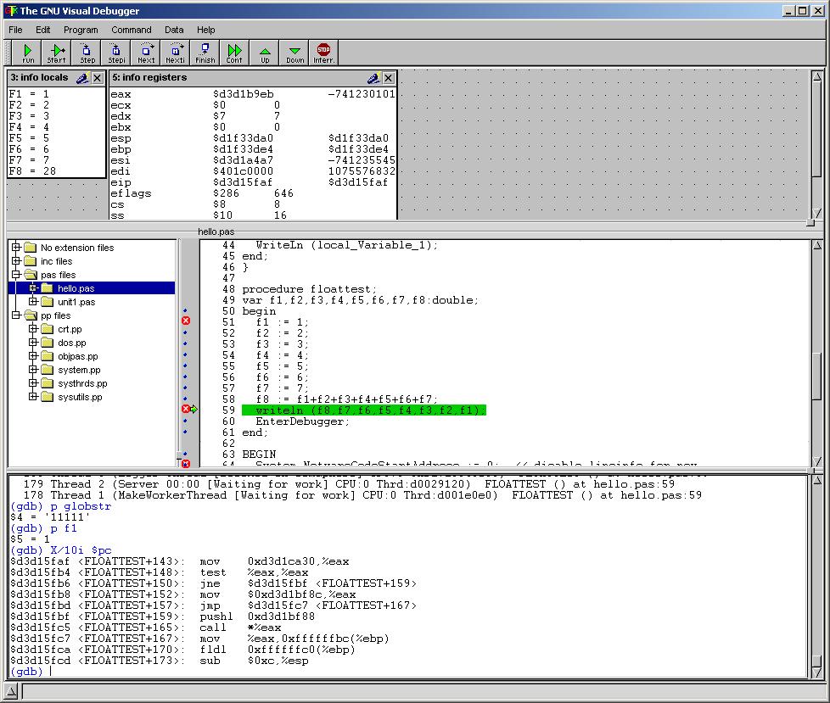Click the 'X/10i $pc' command in console
This screenshot has height=703, width=830.
(x=81, y=550)
